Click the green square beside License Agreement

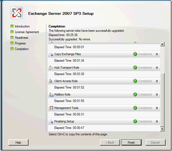click(12, 32)
